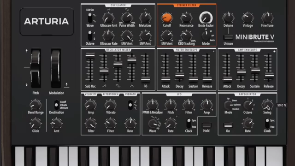Click the Amp Envelope Attack fader
295x166 pixels.
[227, 79]
